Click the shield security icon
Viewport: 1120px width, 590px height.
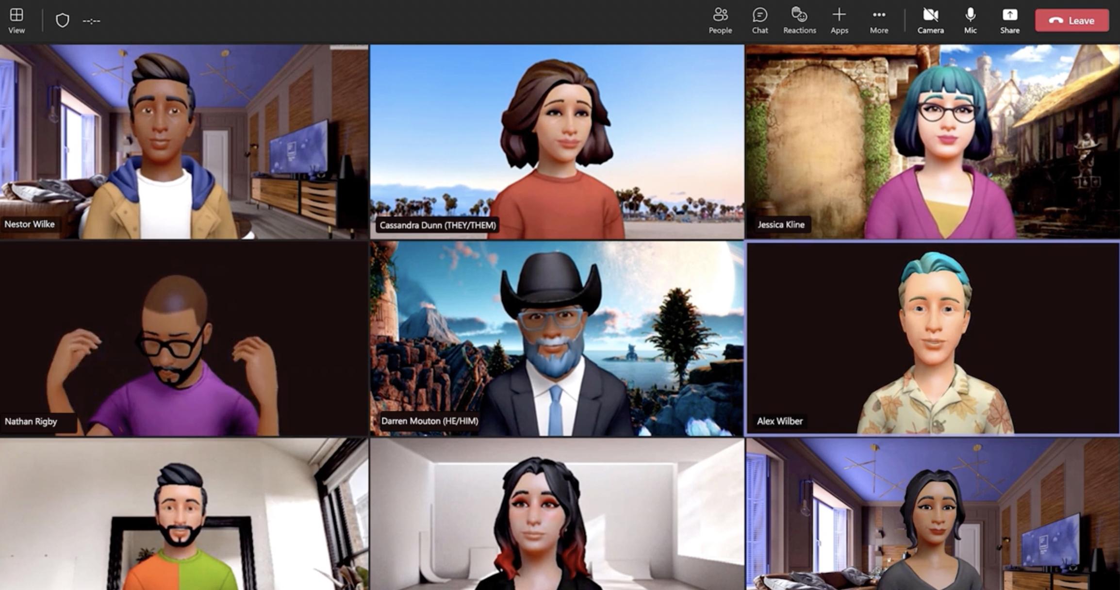(x=63, y=20)
